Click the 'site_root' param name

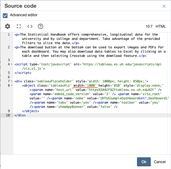151,94
